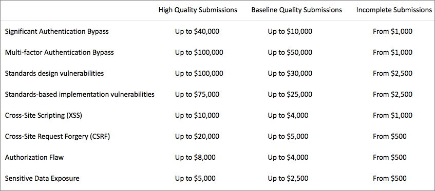The height and width of the screenshot is (191, 435).
Task: Select the Multi-factor Authentication Bypass row label
Action: coord(60,53)
